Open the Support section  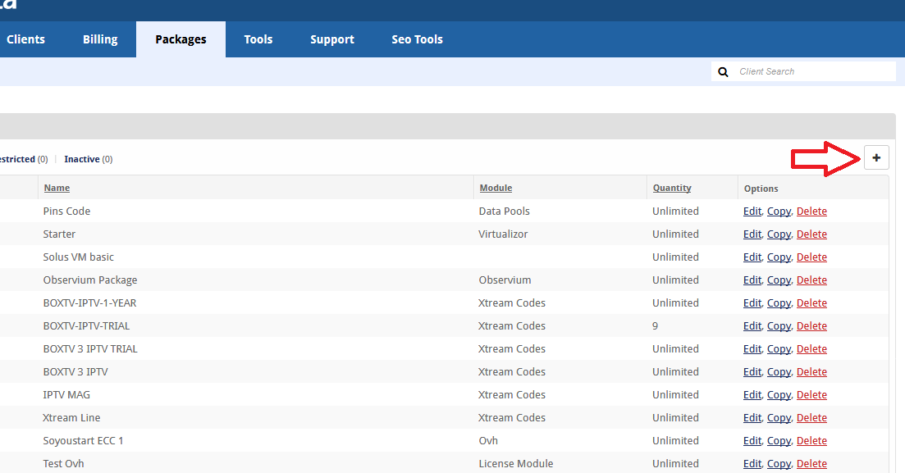tap(331, 39)
